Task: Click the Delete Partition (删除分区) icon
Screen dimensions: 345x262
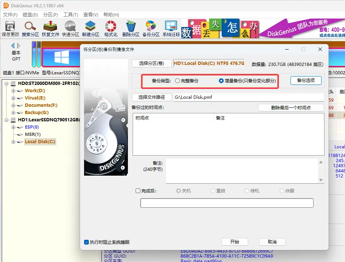Action: (x=131, y=28)
